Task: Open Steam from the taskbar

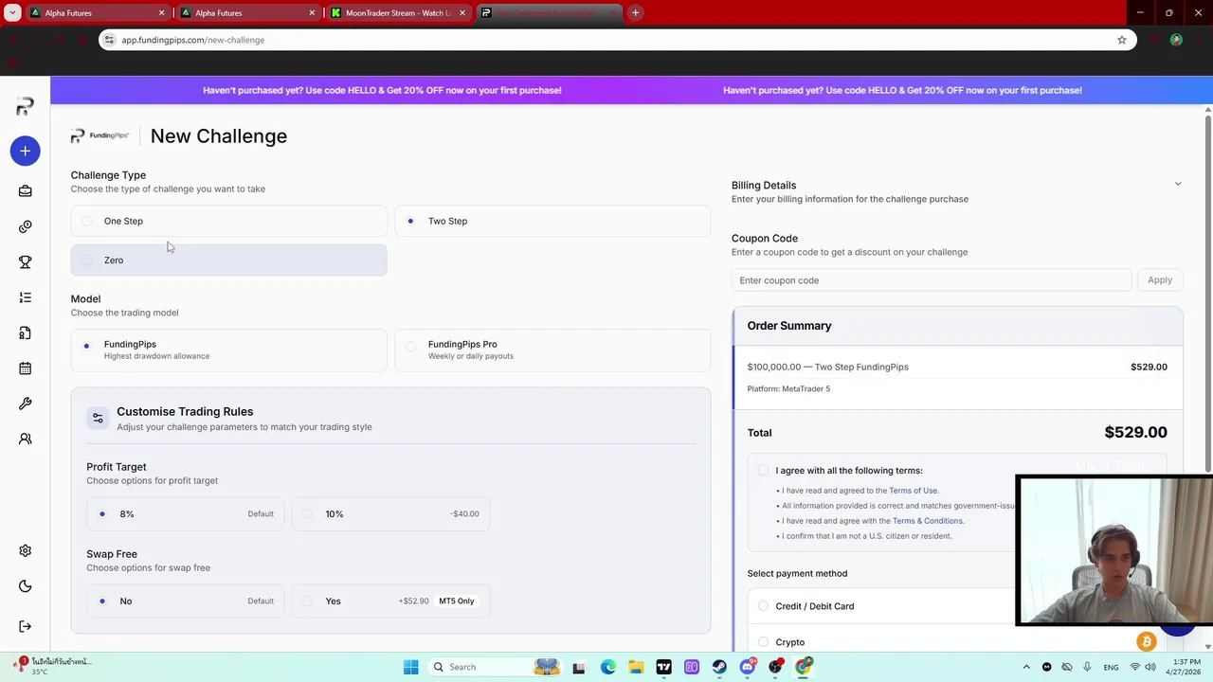Action: (x=719, y=667)
